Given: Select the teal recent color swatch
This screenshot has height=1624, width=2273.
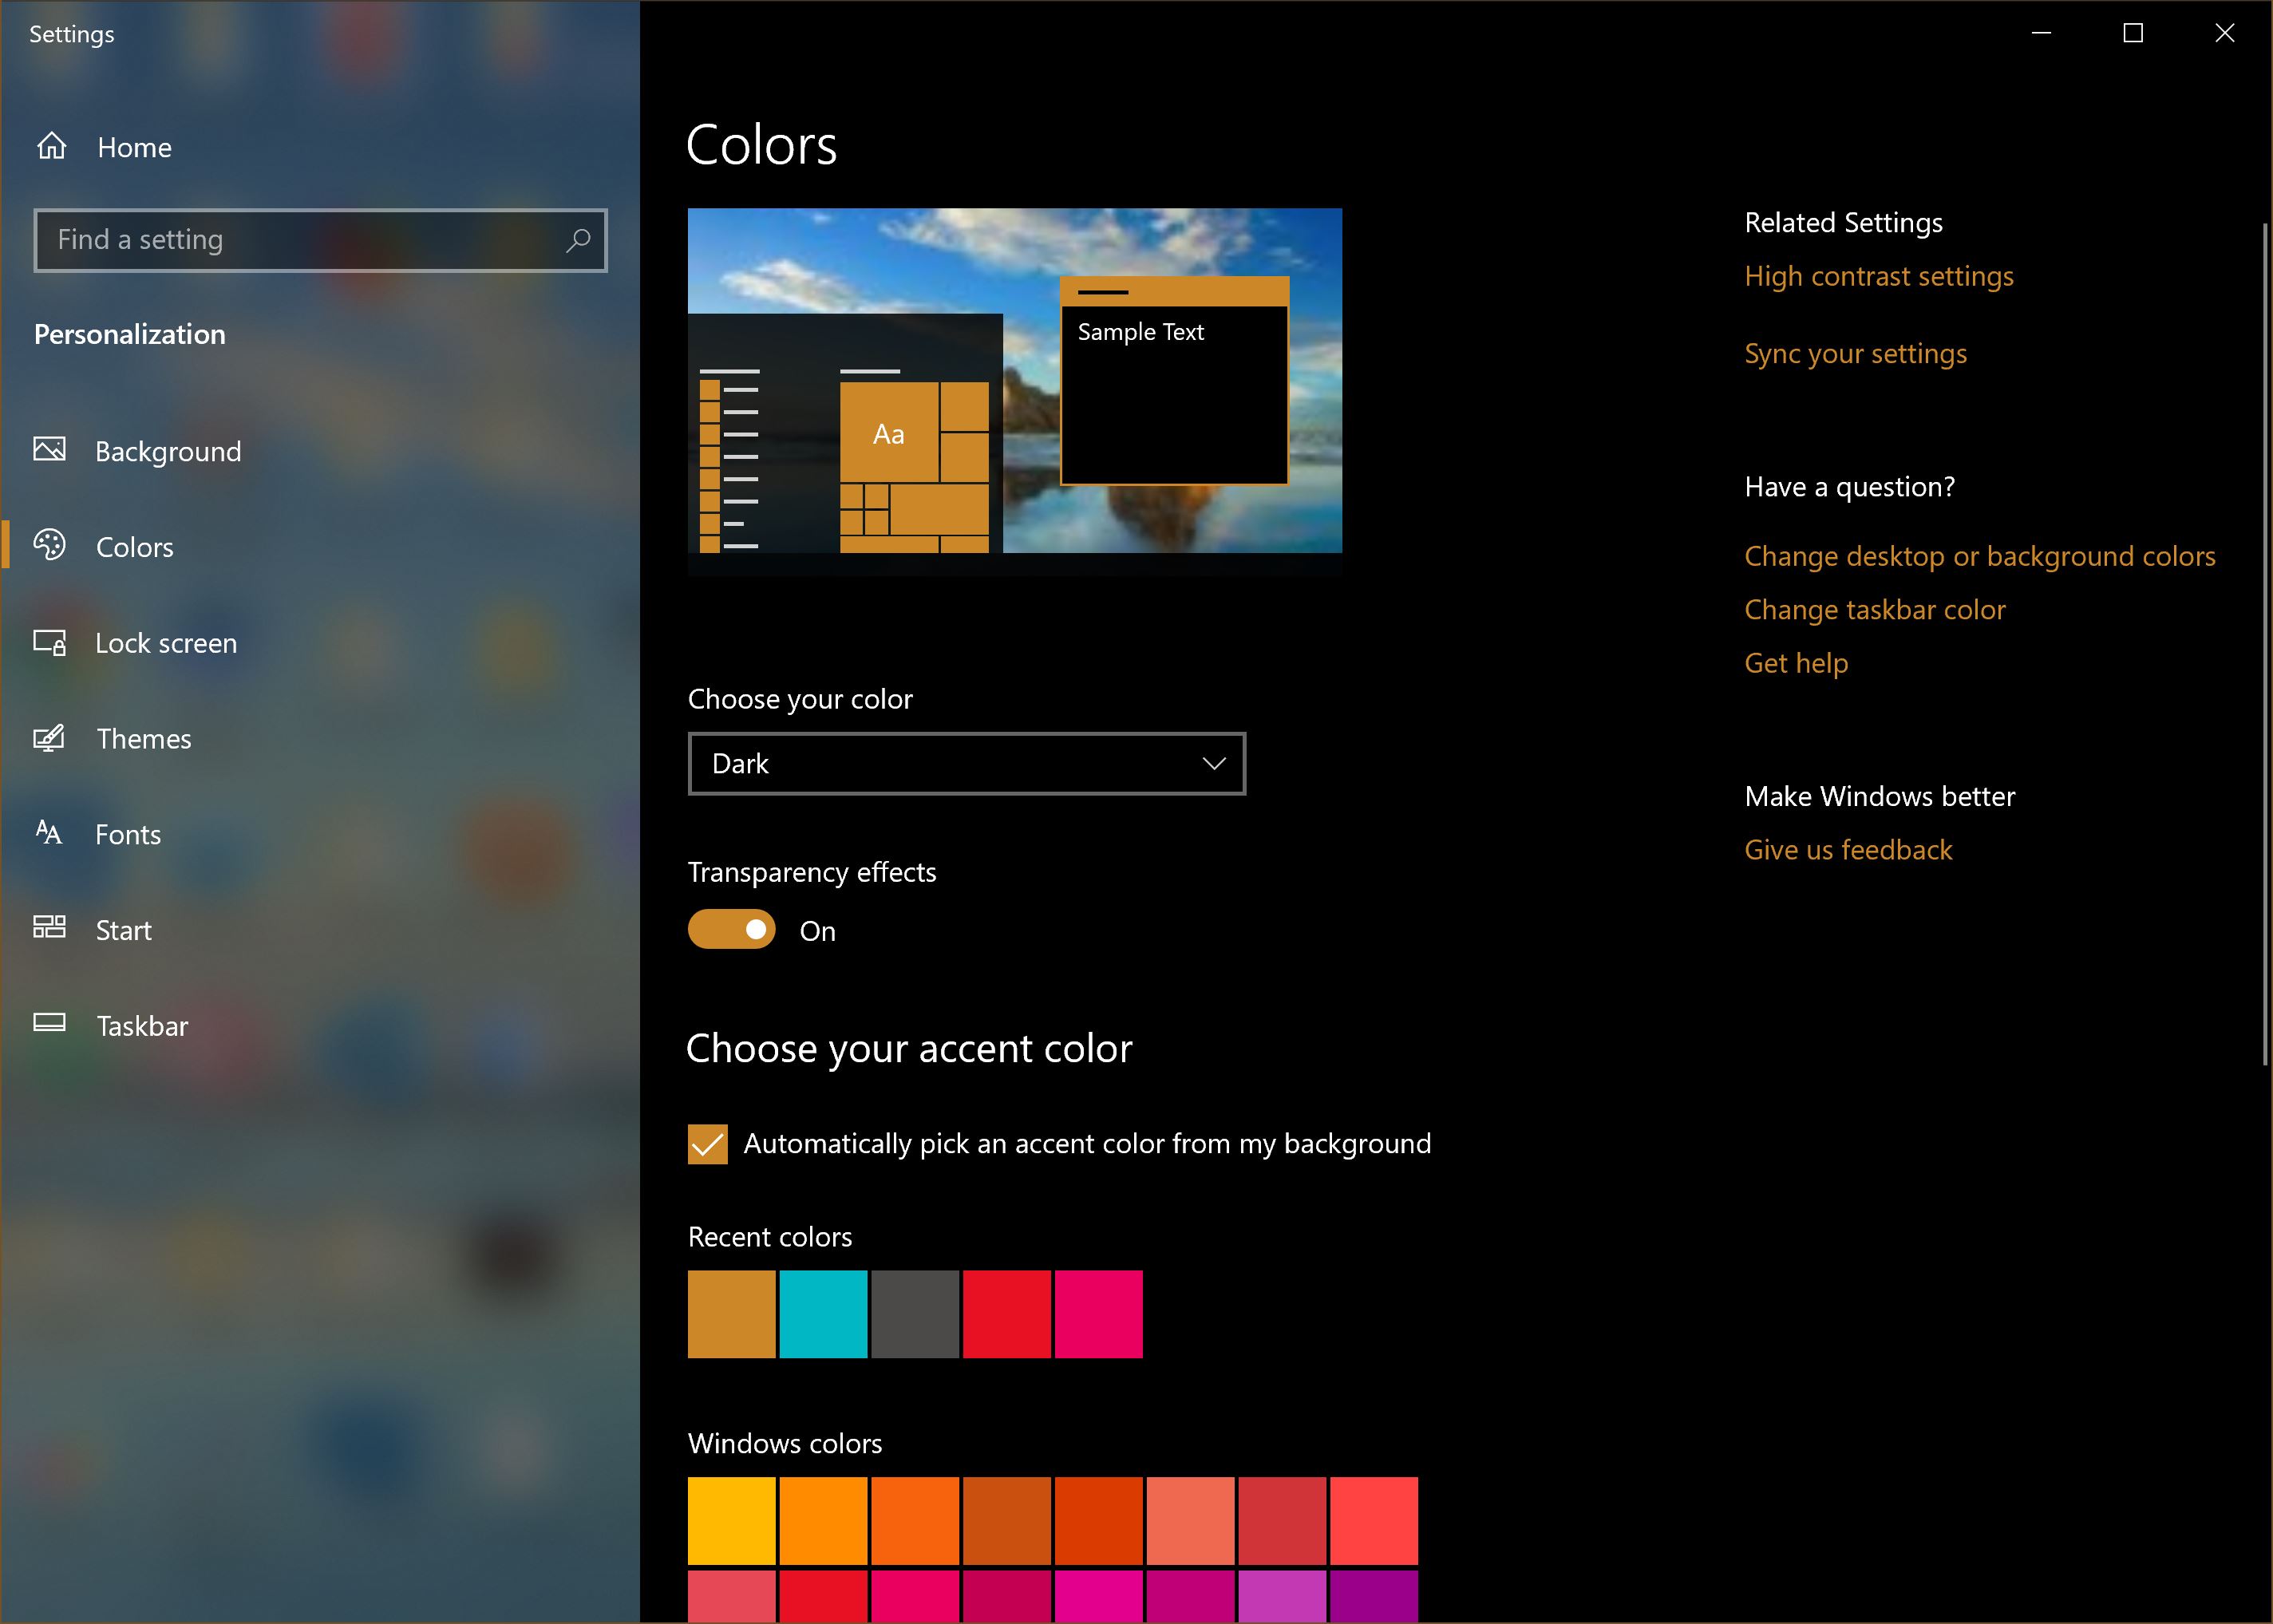Looking at the screenshot, I should [x=823, y=1314].
